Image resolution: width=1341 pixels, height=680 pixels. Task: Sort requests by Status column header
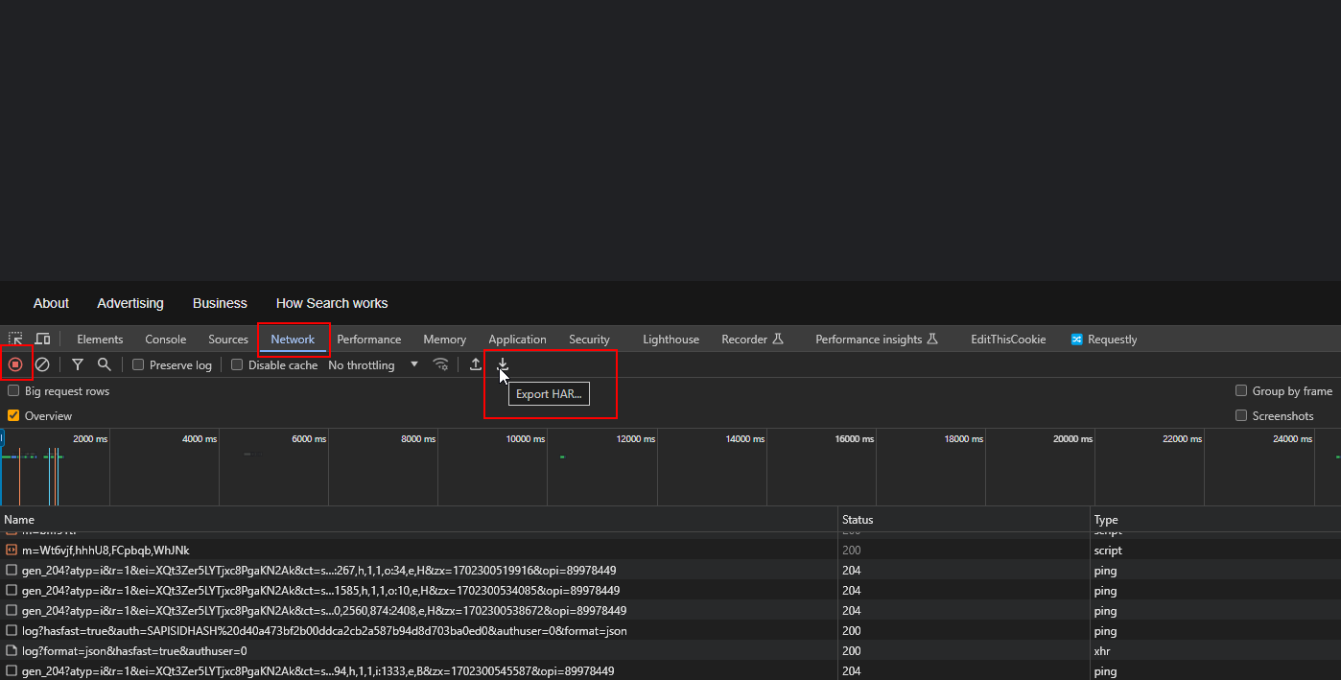click(964, 520)
